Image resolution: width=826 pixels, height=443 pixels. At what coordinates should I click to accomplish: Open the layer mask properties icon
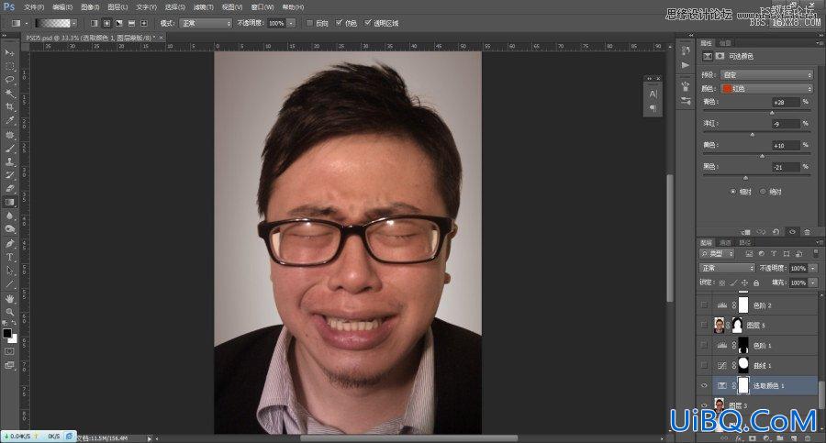click(720, 56)
